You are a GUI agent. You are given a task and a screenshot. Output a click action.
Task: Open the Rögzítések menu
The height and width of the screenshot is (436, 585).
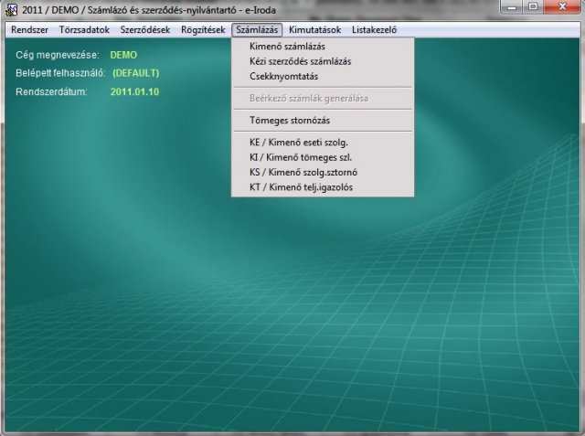(x=203, y=30)
